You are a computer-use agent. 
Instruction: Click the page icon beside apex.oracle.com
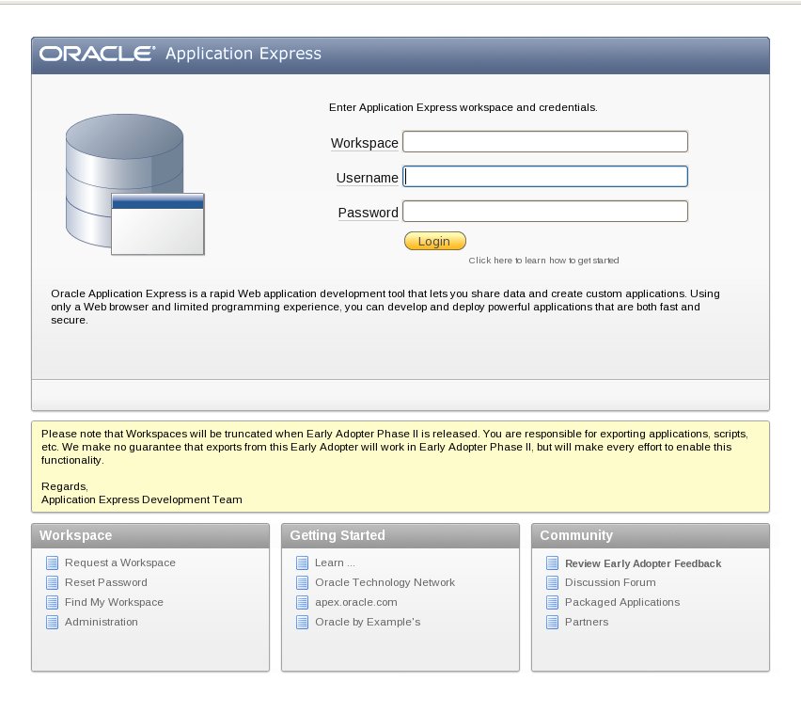coord(303,603)
